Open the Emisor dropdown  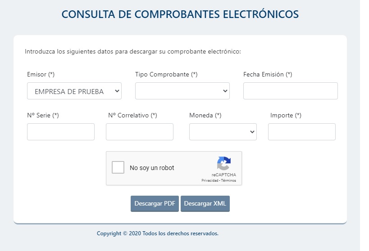tap(74, 91)
